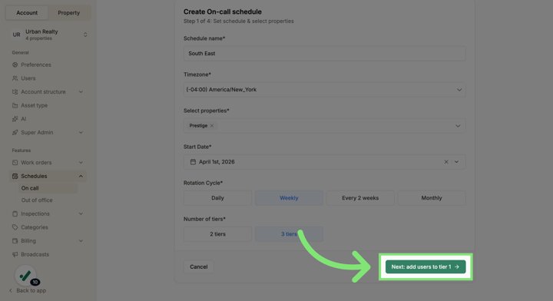Click the Super Admin rocket icon
Viewport: 553px width, 301px height.
point(15,133)
